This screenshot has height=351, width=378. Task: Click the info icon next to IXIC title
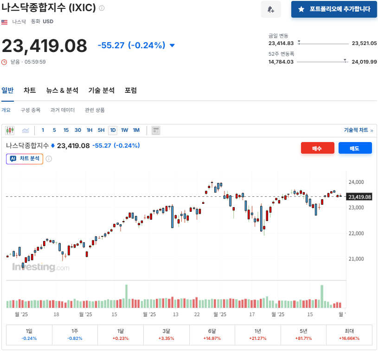(x=102, y=8)
